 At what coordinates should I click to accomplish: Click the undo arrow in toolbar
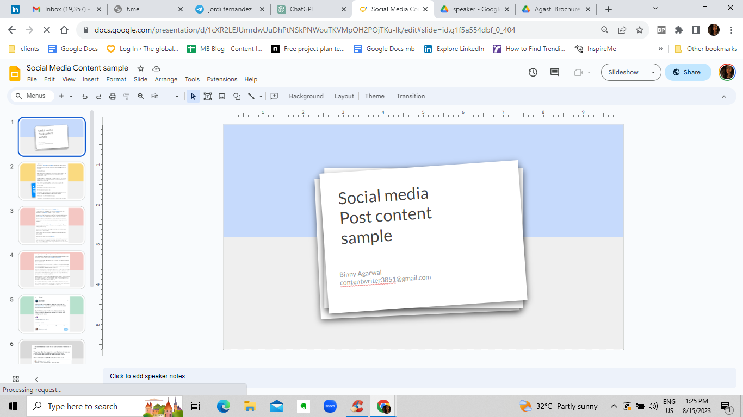[x=85, y=96]
